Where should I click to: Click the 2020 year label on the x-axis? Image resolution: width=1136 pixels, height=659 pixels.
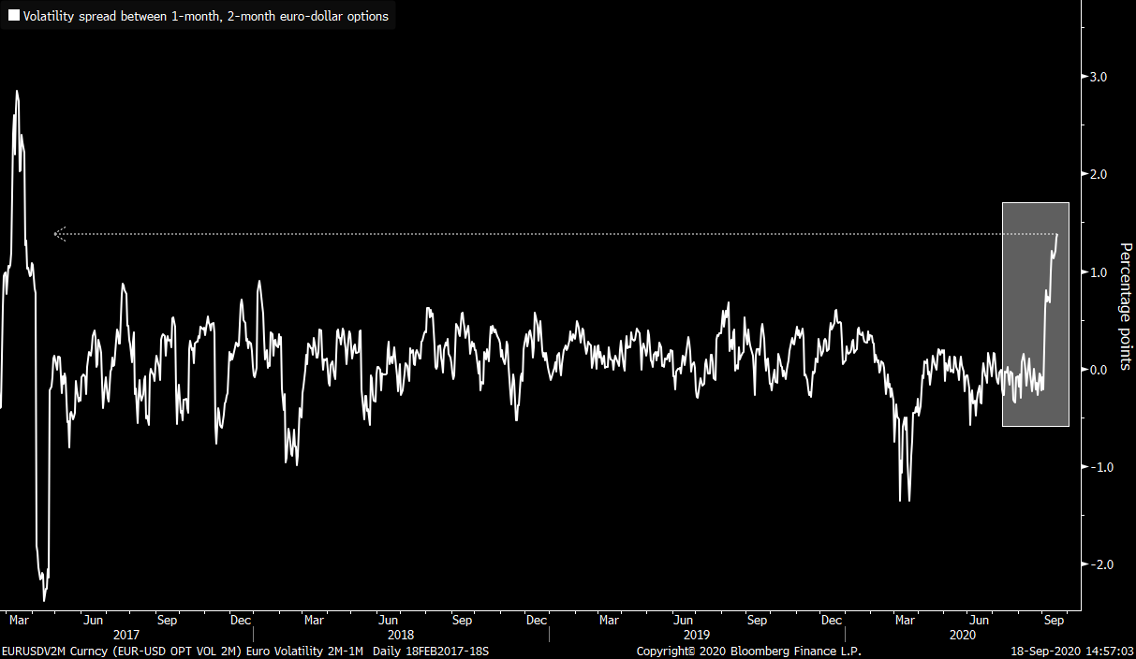[962, 635]
